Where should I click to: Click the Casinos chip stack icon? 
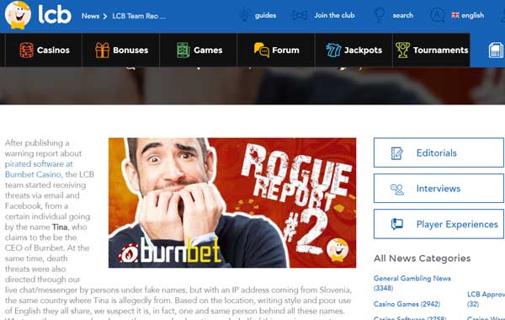click(x=26, y=51)
